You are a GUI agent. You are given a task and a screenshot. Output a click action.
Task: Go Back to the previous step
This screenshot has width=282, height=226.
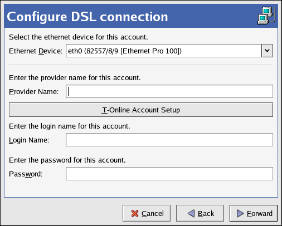click(200, 213)
